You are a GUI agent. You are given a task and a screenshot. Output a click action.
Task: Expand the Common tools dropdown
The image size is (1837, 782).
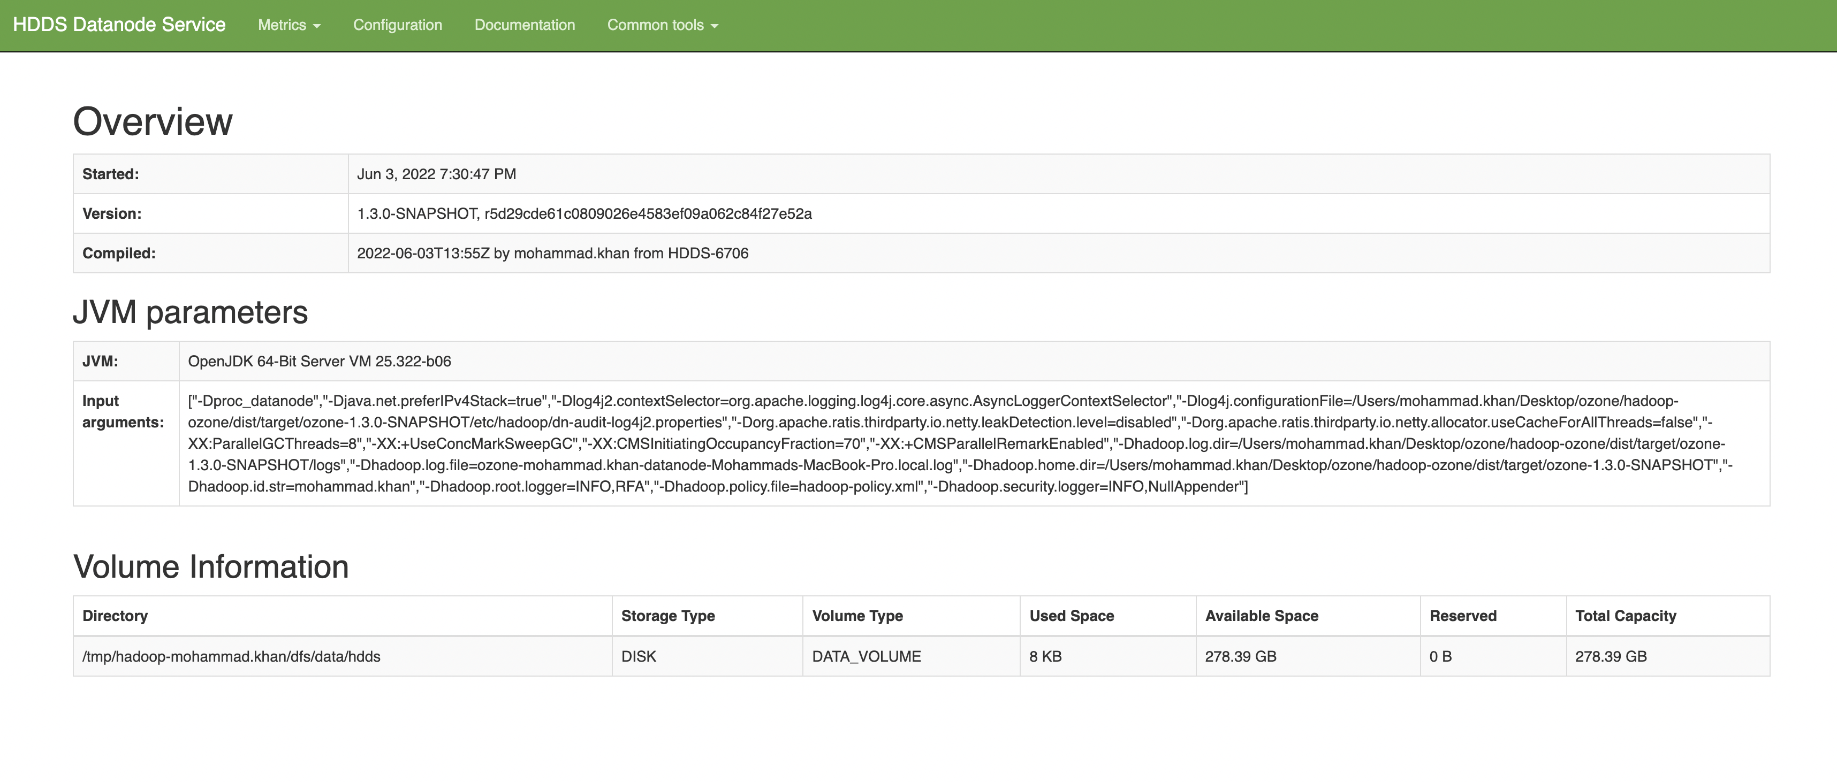662,25
